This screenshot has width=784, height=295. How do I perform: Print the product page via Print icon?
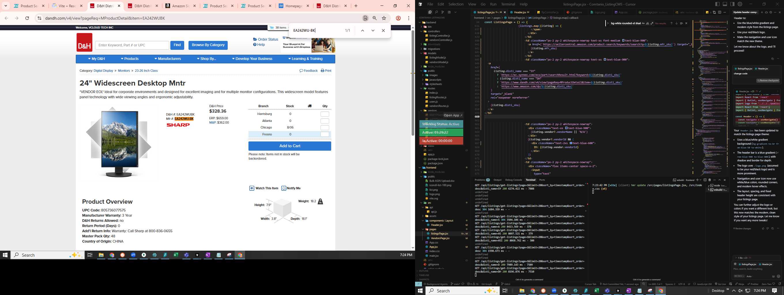tap(326, 71)
